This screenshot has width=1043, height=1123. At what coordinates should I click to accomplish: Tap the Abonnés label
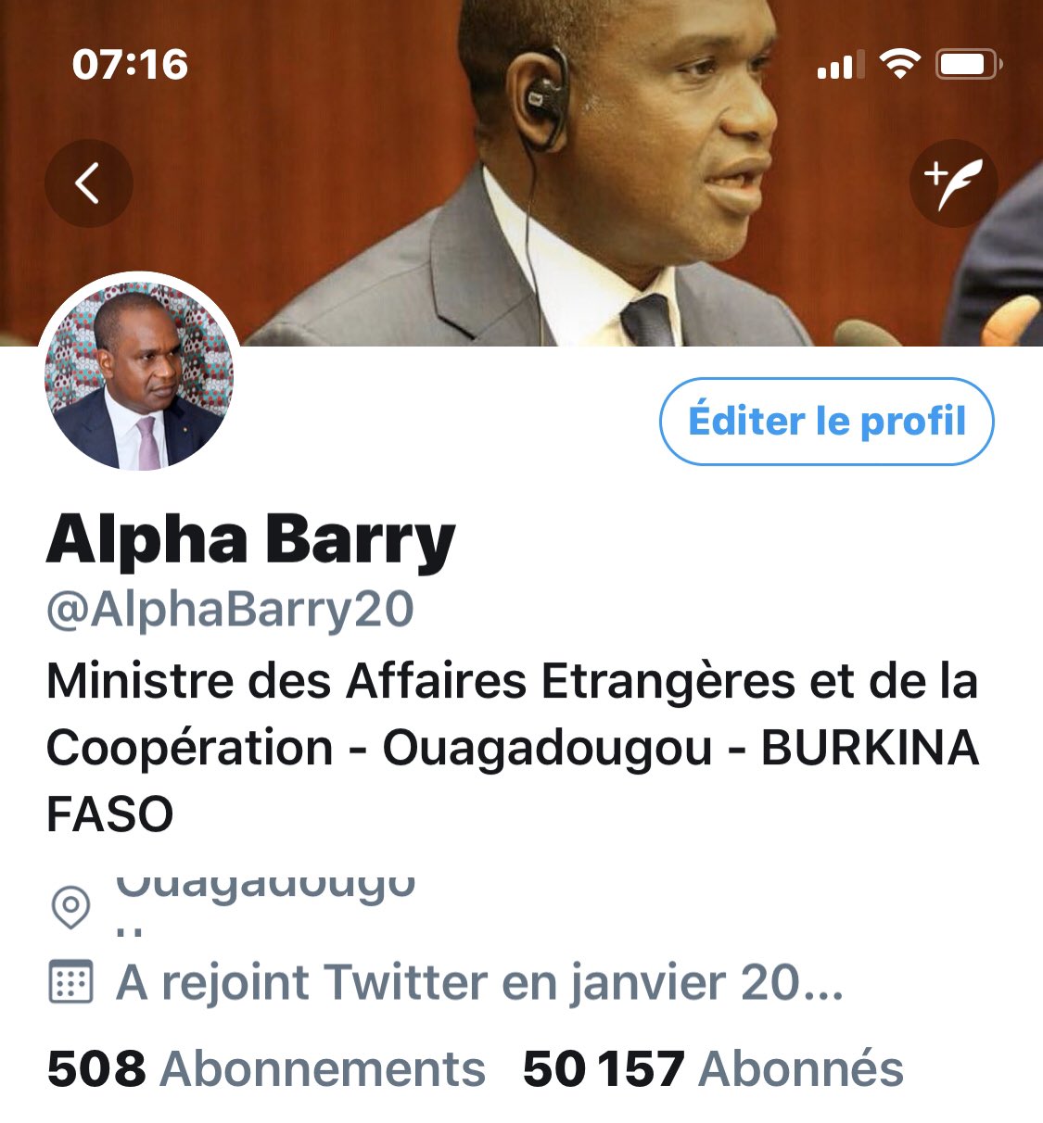pos(801,1068)
